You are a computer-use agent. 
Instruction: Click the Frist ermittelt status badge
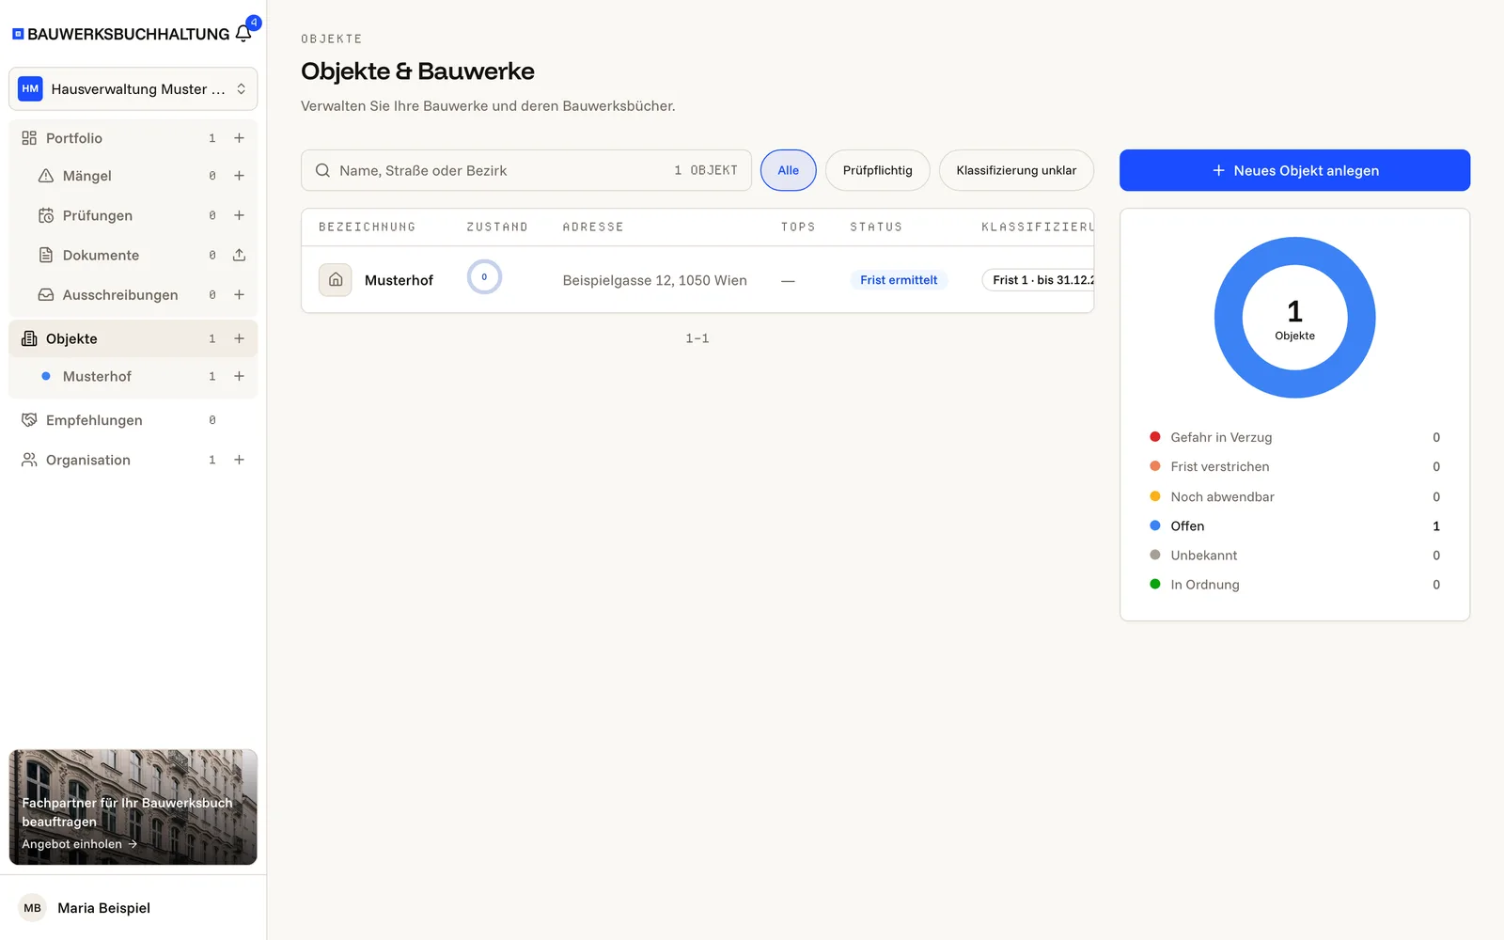click(899, 280)
